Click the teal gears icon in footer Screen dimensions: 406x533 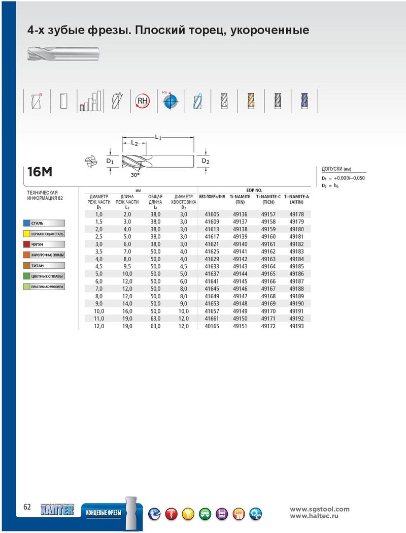(256, 514)
